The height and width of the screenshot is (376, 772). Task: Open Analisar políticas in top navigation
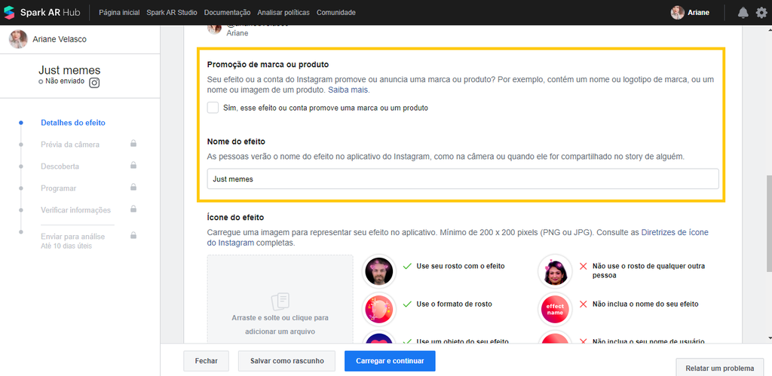283,13
